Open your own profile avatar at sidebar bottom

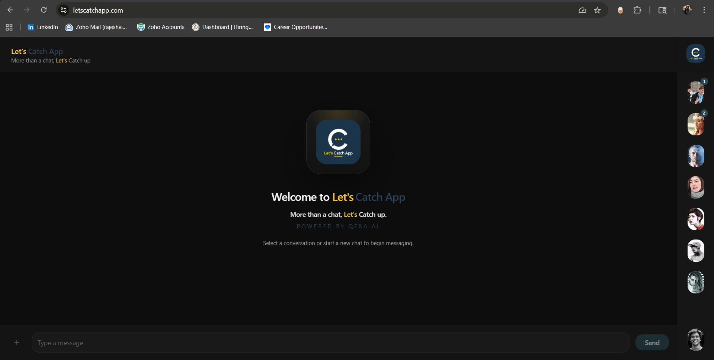[x=696, y=340]
